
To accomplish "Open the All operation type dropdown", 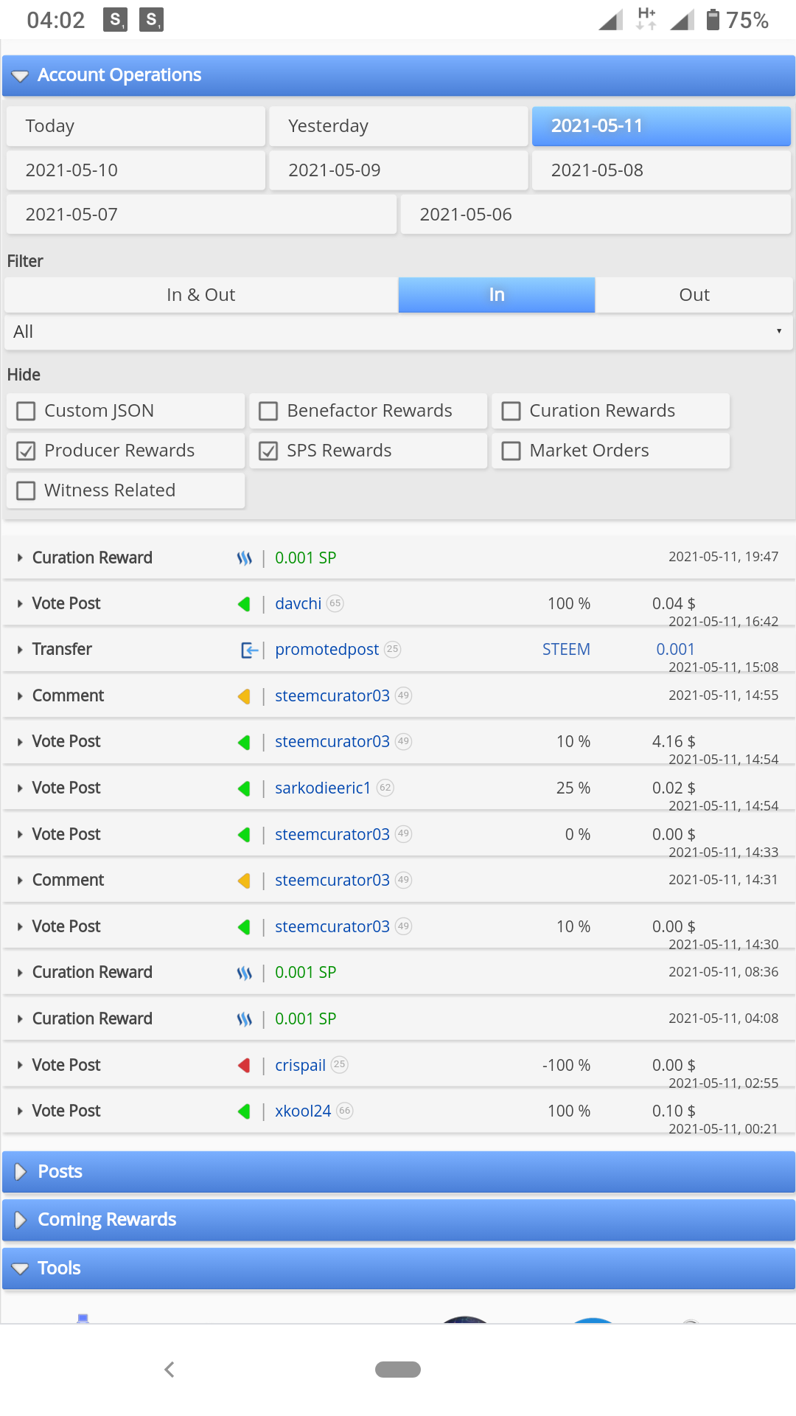I will [x=398, y=332].
